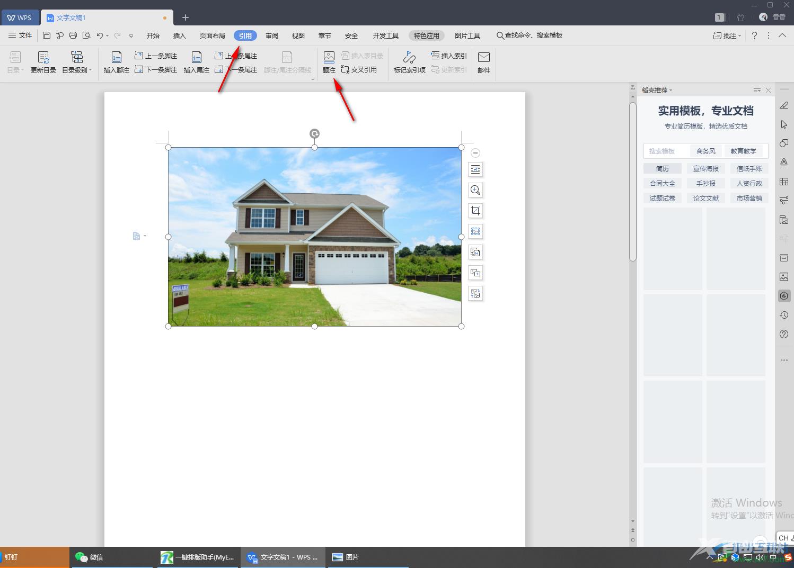The width and height of the screenshot is (794, 568).
Task: Collapse the ribbon with the chevron
Action: pyautogui.click(x=782, y=35)
